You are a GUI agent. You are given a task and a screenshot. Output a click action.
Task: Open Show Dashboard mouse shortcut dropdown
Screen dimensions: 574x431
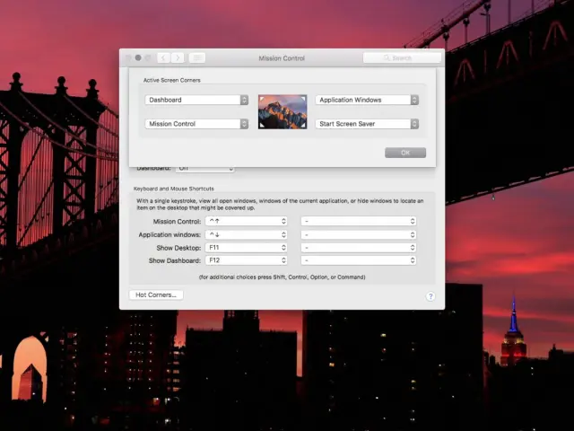click(359, 260)
